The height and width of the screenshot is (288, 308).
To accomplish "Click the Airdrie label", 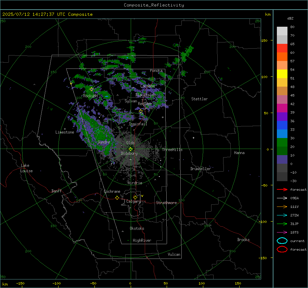I will [135, 183].
